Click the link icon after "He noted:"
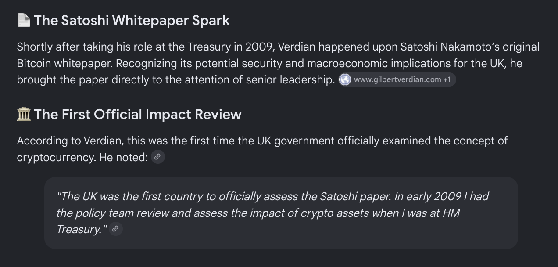Screen dimensions: 558x267 pyautogui.click(x=158, y=157)
